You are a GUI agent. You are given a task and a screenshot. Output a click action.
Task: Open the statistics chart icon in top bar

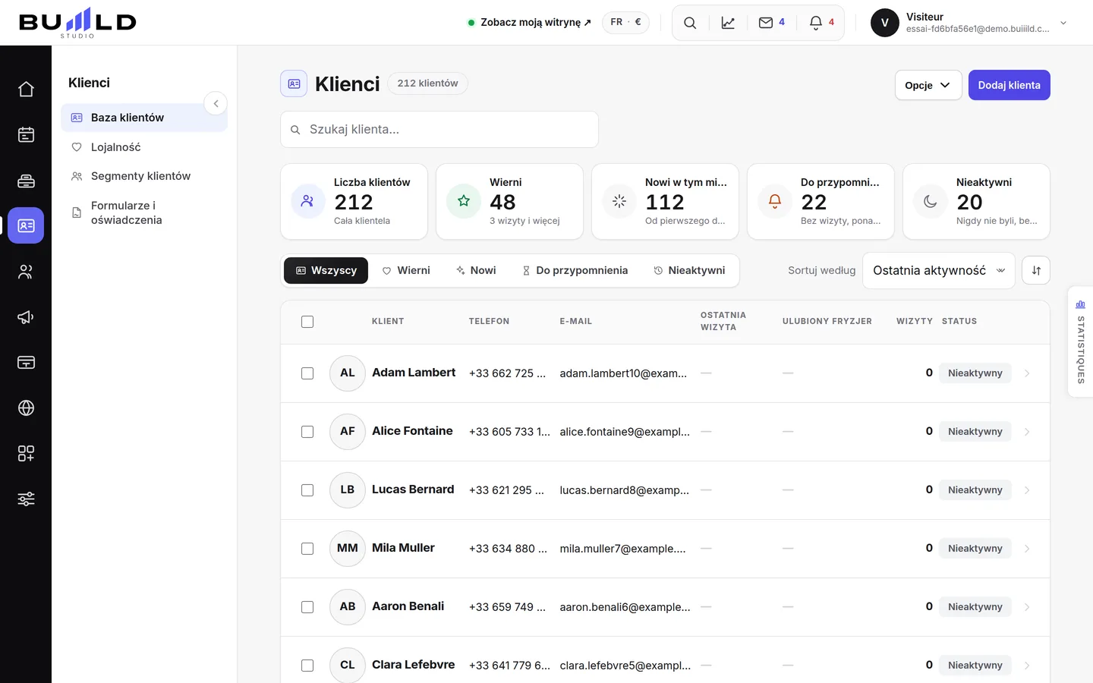pyautogui.click(x=728, y=23)
